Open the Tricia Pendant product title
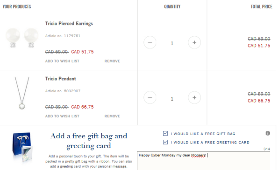 60,79
